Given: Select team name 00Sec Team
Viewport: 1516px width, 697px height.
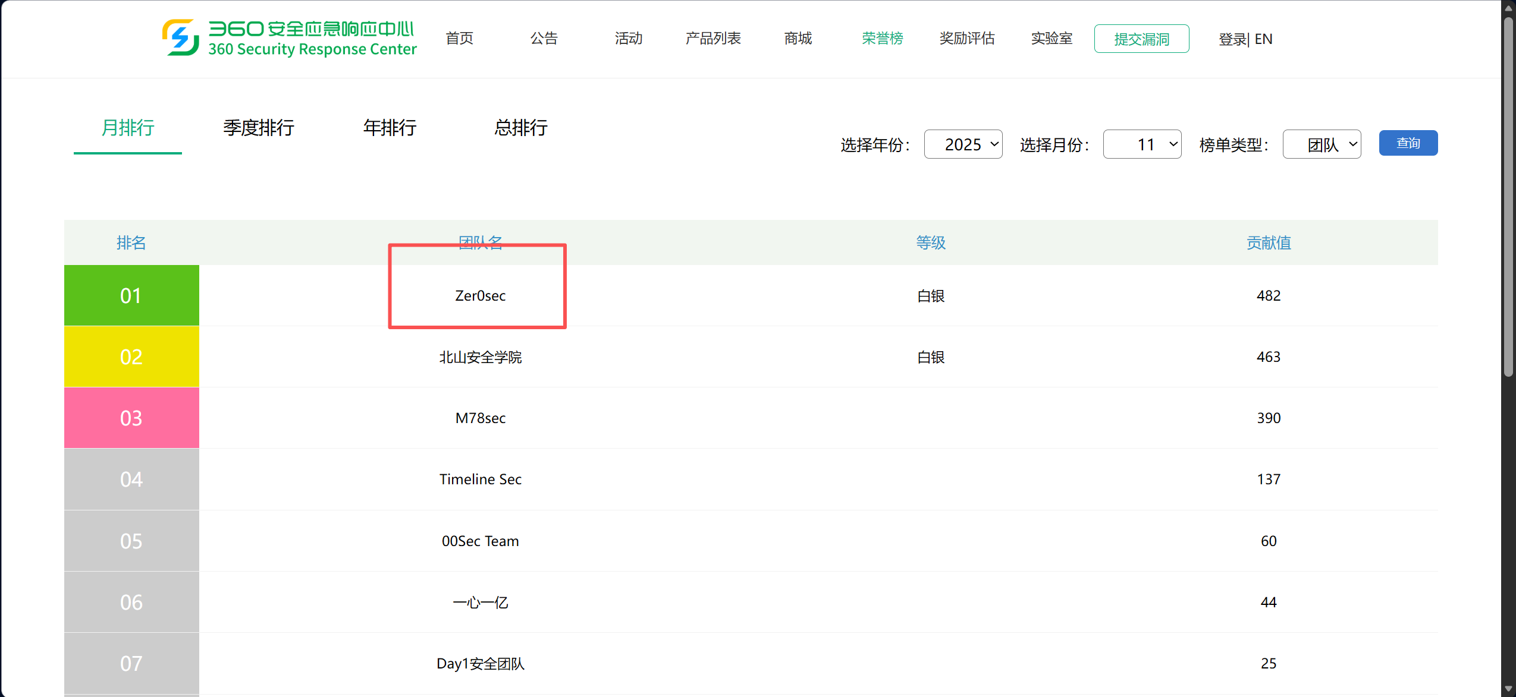Looking at the screenshot, I should (481, 541).
